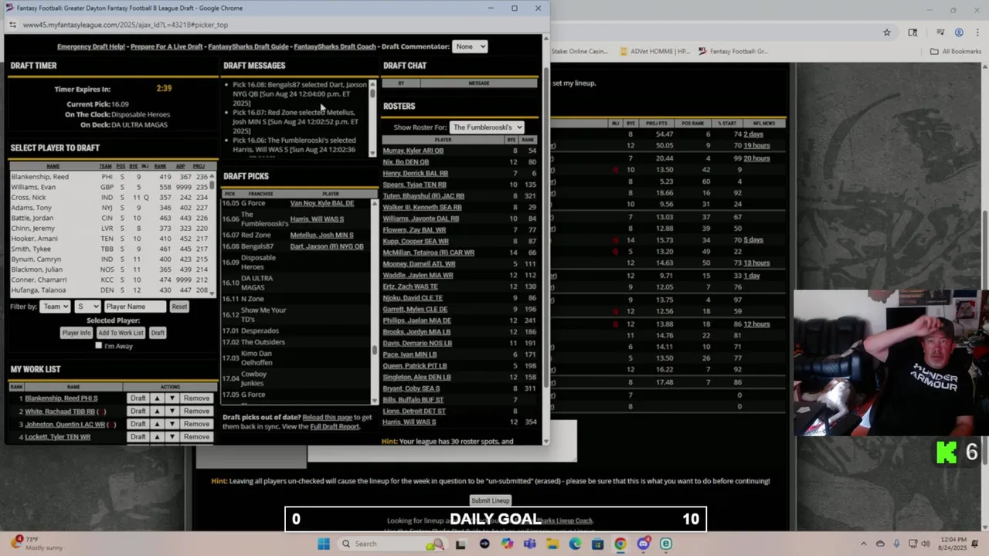Viewport: 989px width, 556px height.
Task: Open Fantasy Football bookmark in background Chrome
Action: [733, 52]
